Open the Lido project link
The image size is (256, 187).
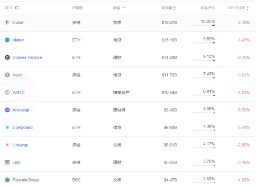pos(17,162)
